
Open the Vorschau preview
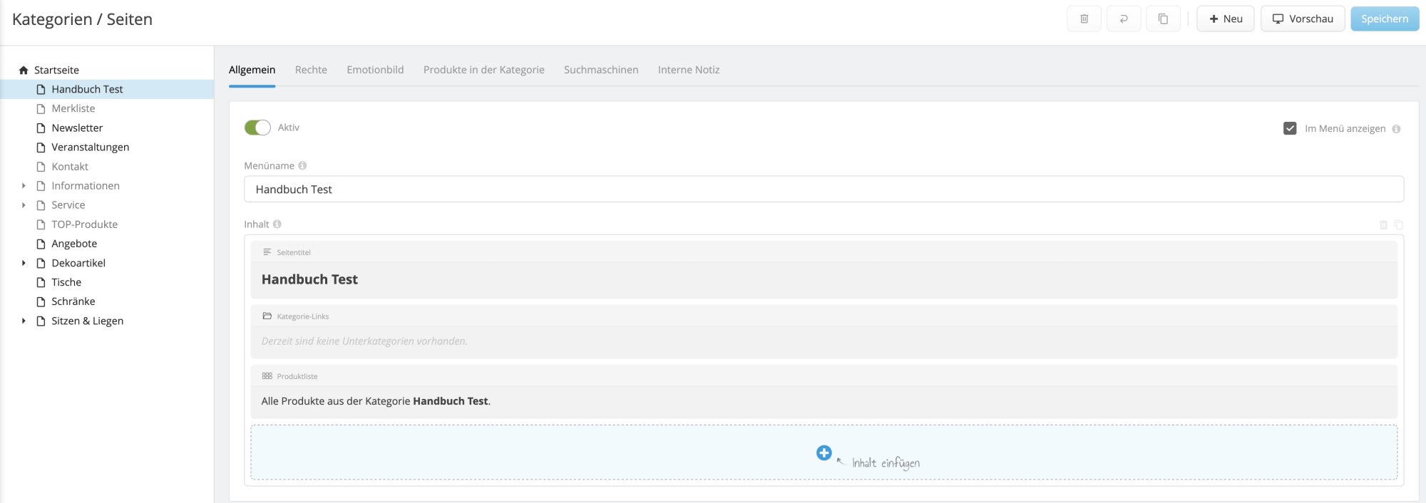(1303, 19)
